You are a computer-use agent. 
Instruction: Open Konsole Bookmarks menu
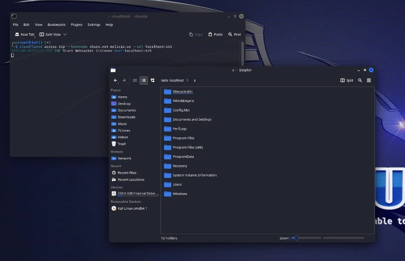click(x=56, y=25)
